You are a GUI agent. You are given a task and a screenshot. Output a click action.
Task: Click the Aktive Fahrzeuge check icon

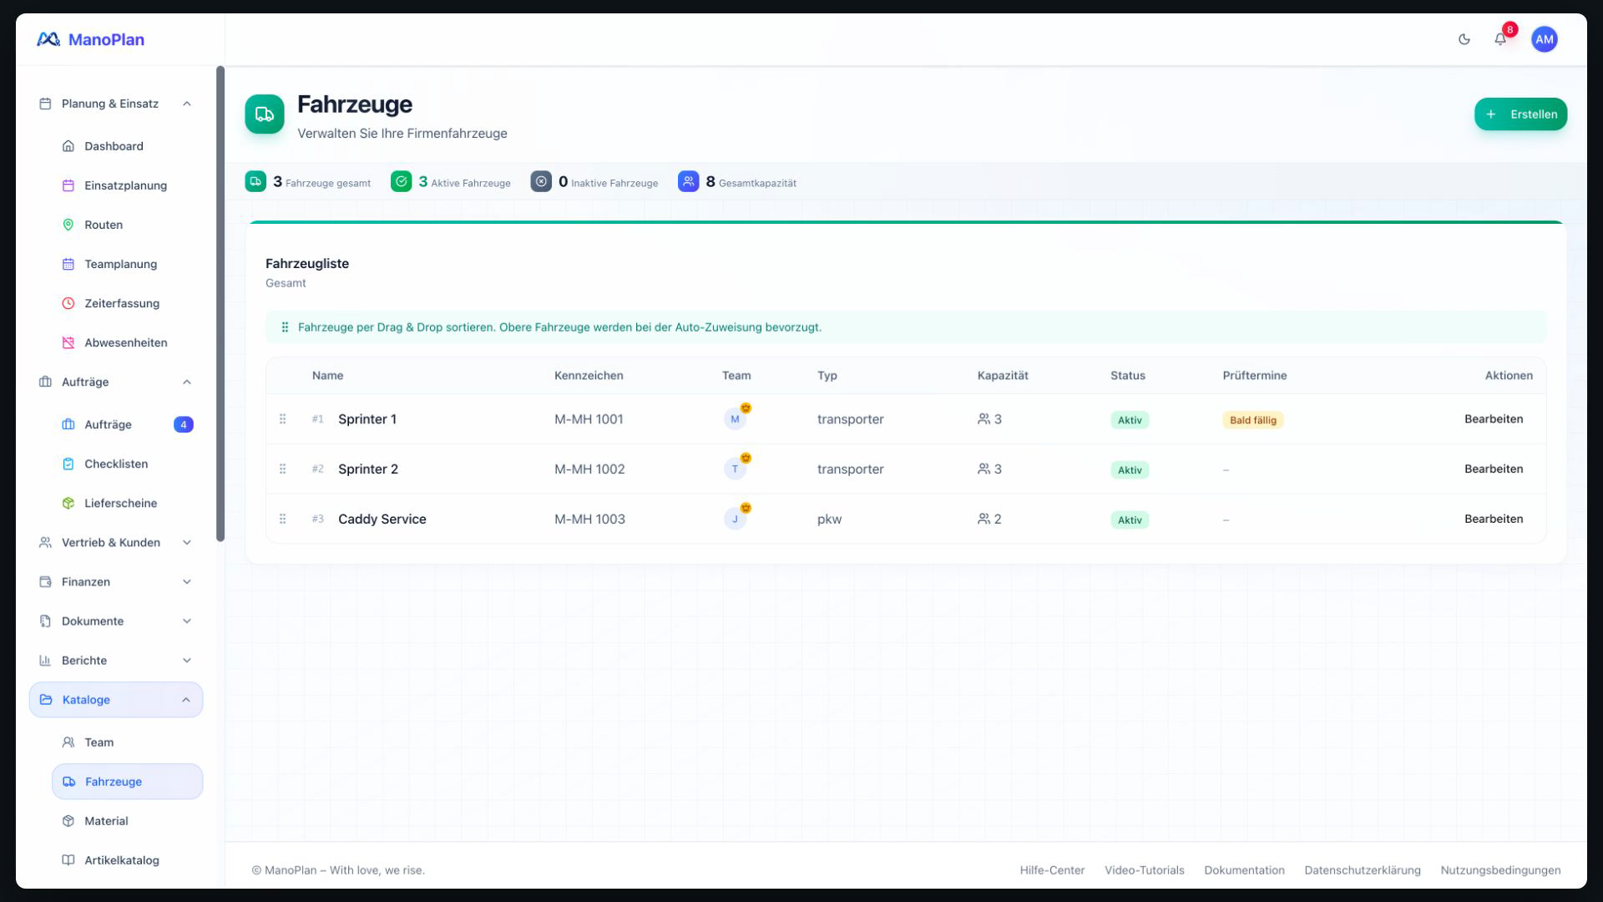(401, 181)
